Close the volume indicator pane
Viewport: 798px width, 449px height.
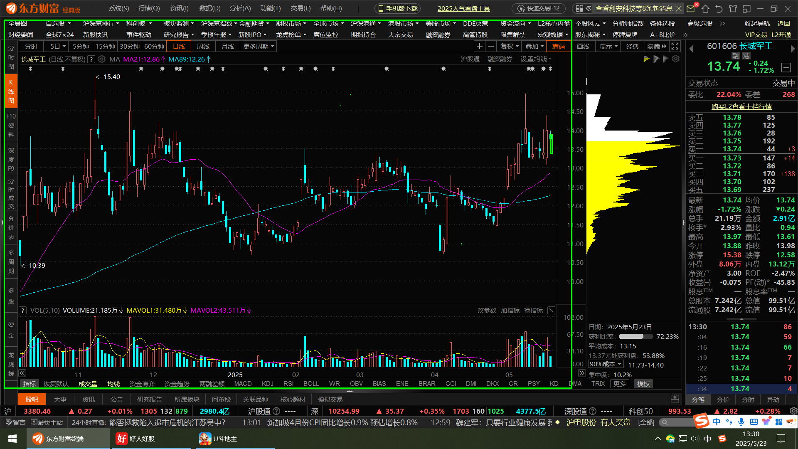tap(551, 311)
